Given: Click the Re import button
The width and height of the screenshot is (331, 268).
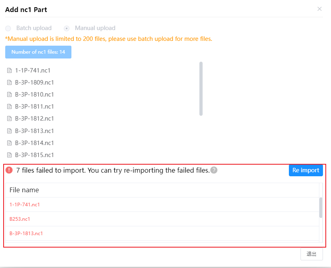Looking at the screenshot, I should coord(306,170).
